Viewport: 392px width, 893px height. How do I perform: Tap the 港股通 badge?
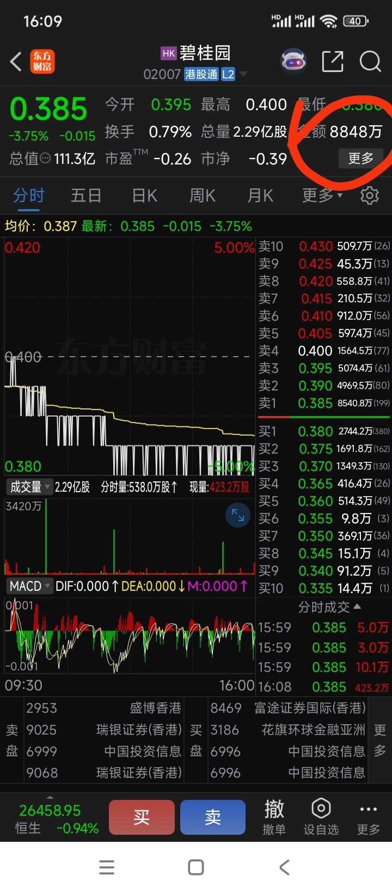(201, 74)
